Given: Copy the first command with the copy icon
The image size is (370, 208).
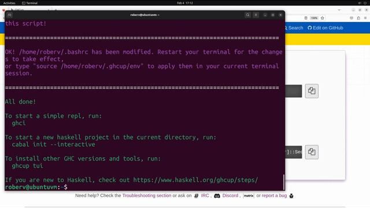Looking at the screenshot, I should click(x=312, y=91).
